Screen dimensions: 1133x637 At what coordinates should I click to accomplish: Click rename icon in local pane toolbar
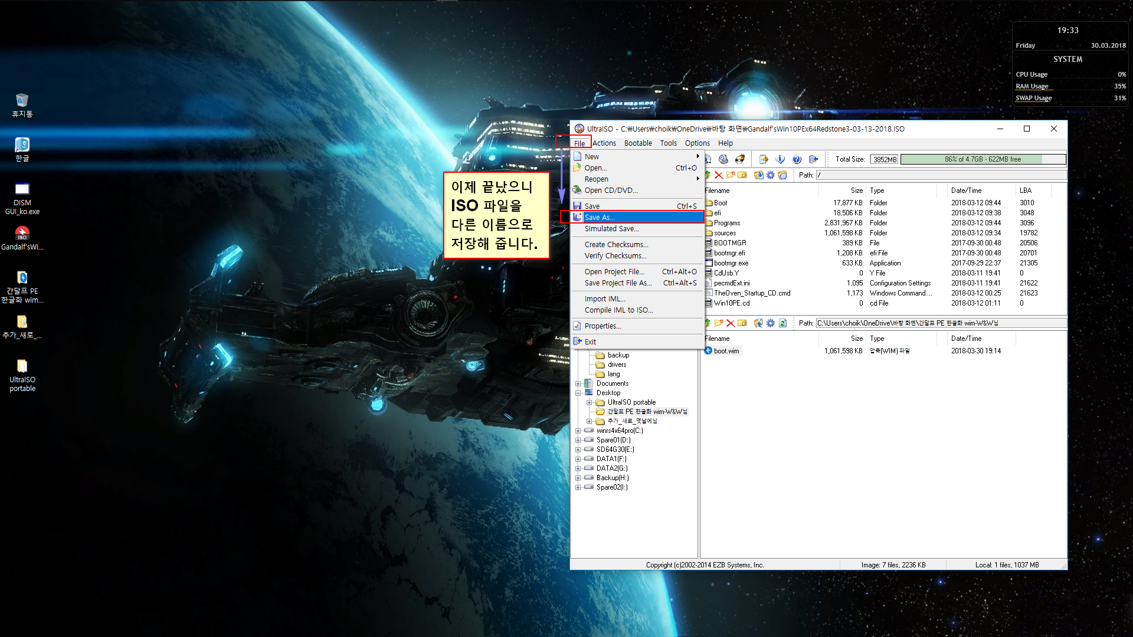[742, 323]
